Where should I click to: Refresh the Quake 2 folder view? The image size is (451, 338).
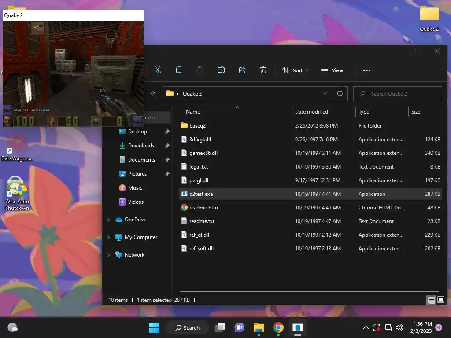[x=340, y=93]
